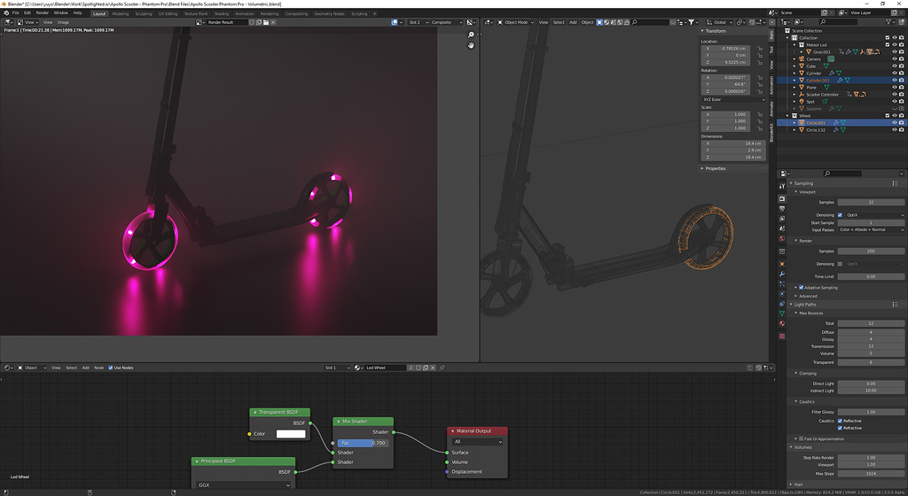Open GGX distribution dropdown on Principled BSDF
This screenshot has height=496, width=908.
click(244, 485)
